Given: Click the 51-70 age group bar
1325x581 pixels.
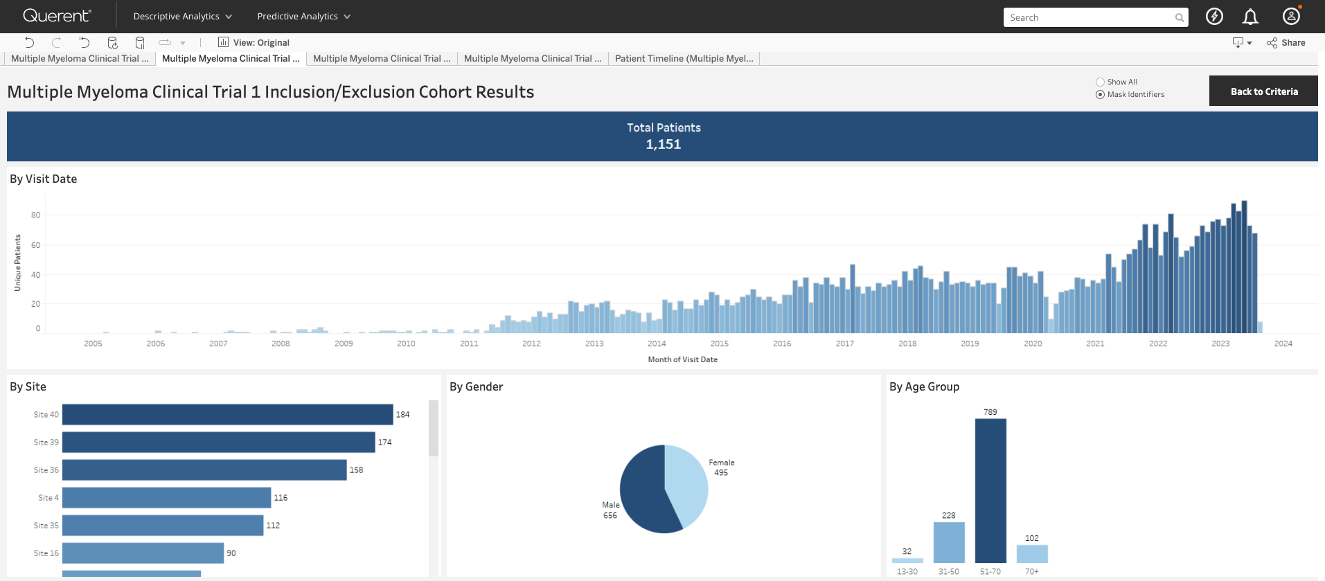Looking at the screenshot, I should pos(990,491).
